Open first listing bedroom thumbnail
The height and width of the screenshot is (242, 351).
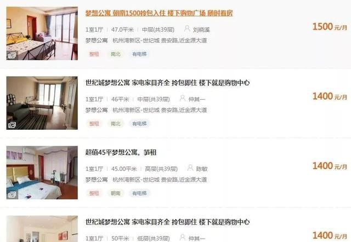[x=42, y=33]
